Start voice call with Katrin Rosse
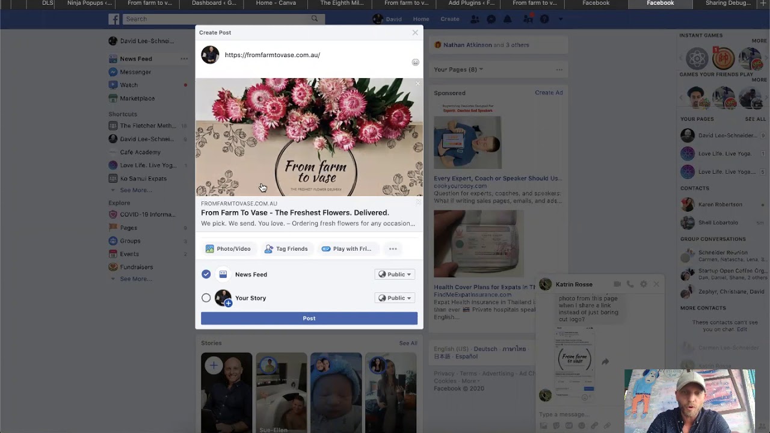 (630, 284)
